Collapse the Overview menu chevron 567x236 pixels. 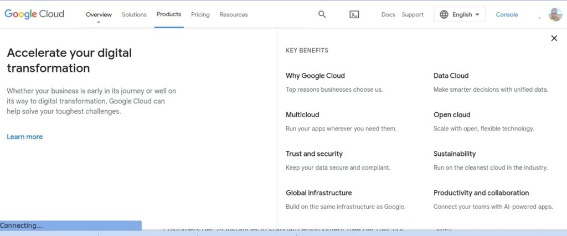point(99,23)
